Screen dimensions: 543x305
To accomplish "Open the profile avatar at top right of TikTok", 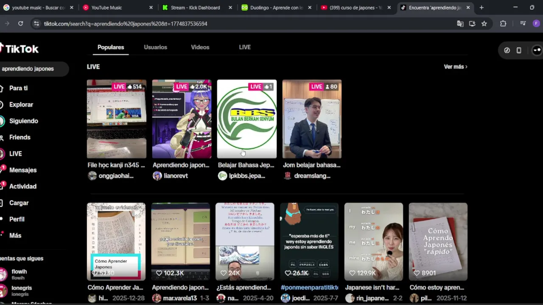I will 537,50.
